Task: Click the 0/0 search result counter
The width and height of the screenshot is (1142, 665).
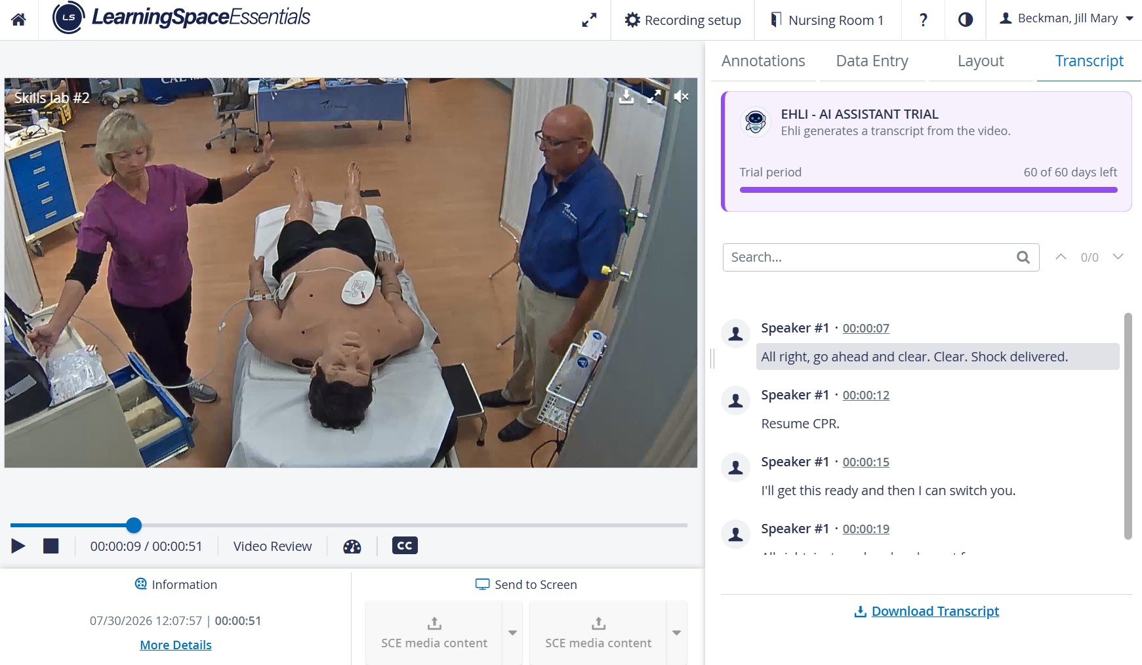Action: 1090,257
